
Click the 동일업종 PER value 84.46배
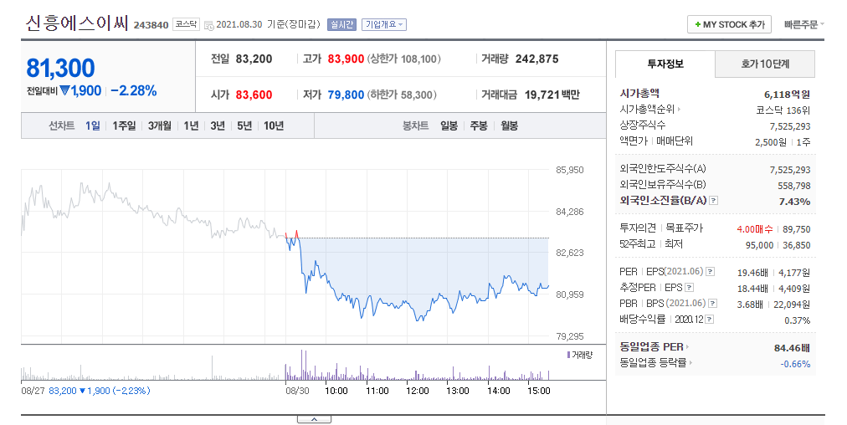pyautogui.click(x=792, y=348)
